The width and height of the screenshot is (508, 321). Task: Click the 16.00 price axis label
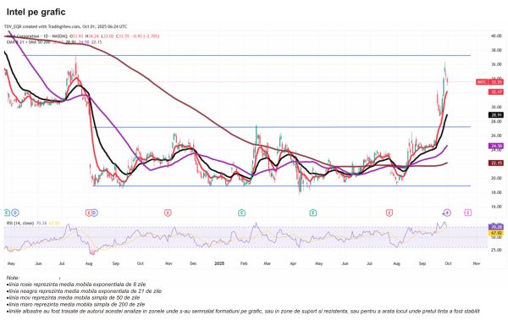point(496,207)
